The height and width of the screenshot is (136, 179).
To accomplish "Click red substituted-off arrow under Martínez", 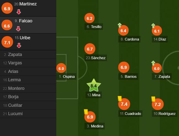I will pyautogui.click(x=19, y=12).
